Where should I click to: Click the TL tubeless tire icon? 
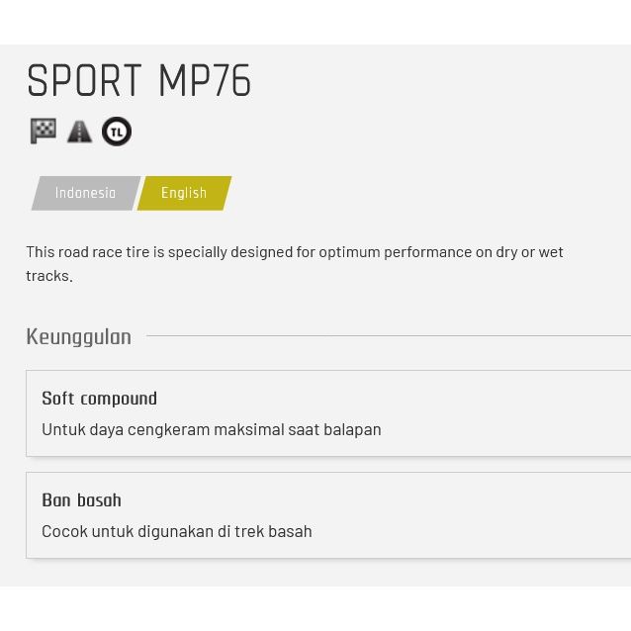click(117, 132)
